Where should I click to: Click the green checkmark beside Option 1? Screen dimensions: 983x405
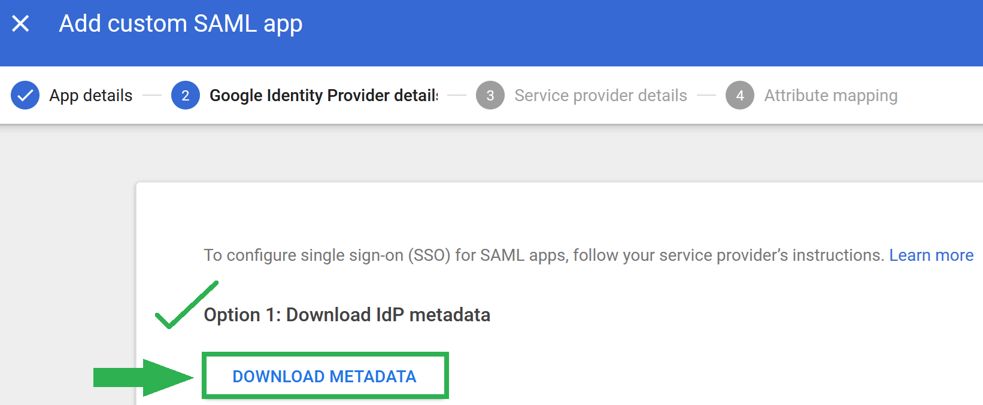tap(186, 305)
